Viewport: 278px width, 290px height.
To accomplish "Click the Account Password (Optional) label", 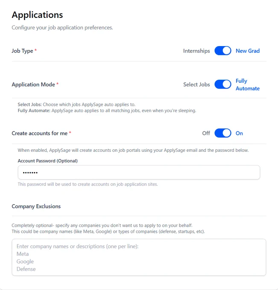I will [47, 161].
